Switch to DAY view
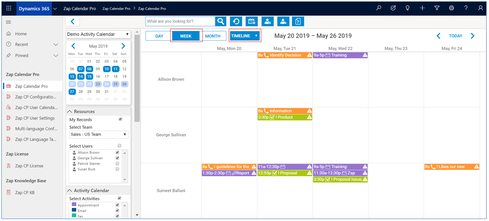Viewport: 489px width, 221px height. click(x=159, y=36)
